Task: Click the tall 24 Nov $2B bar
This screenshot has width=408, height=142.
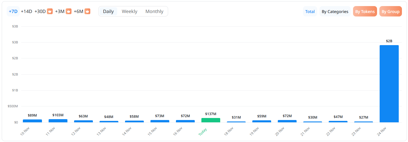Action: point(389,84)
